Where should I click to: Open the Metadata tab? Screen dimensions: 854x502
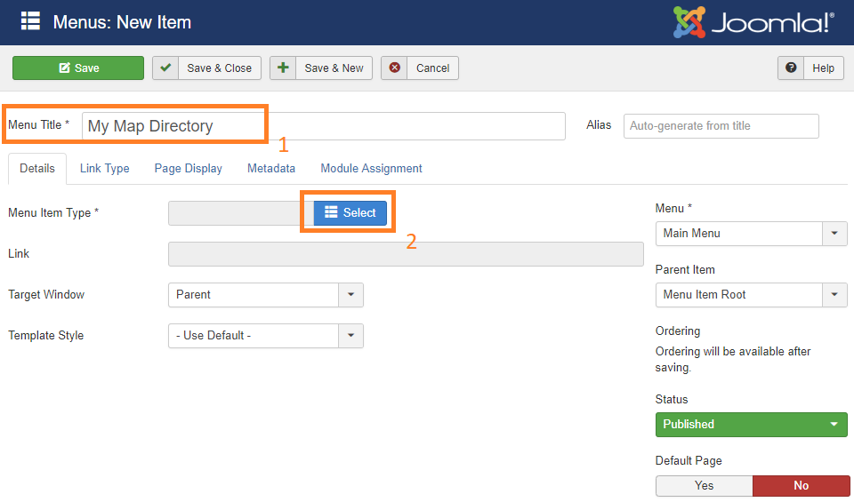271,169
